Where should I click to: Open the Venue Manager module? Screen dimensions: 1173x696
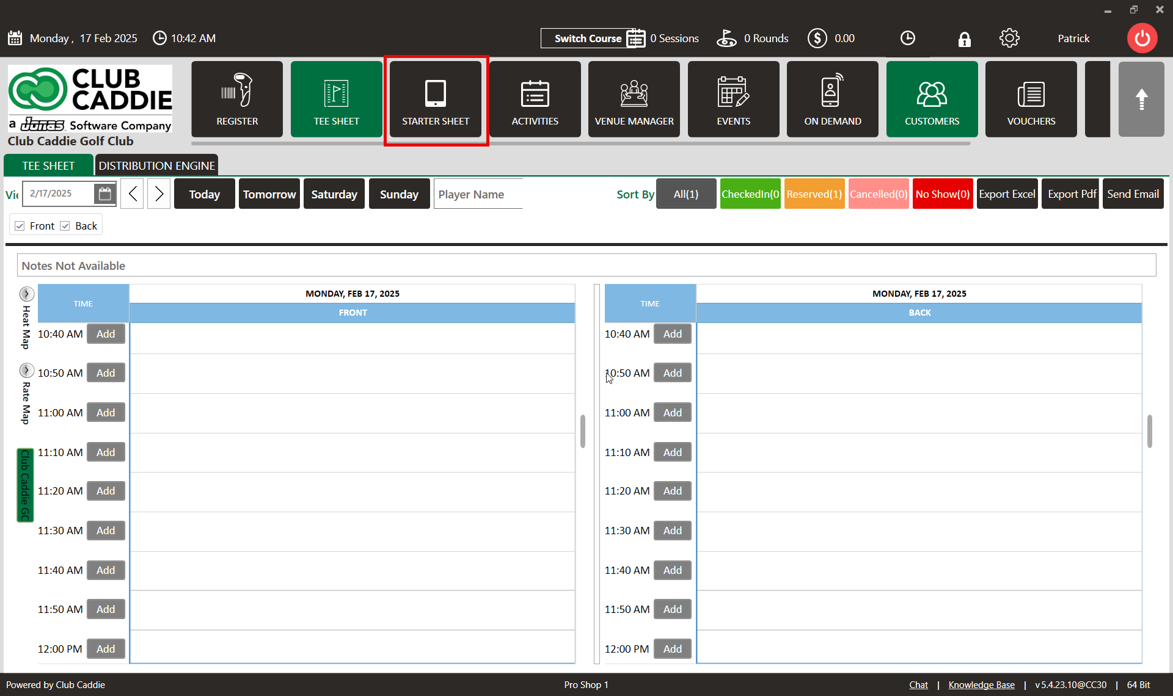coord(634,99)
